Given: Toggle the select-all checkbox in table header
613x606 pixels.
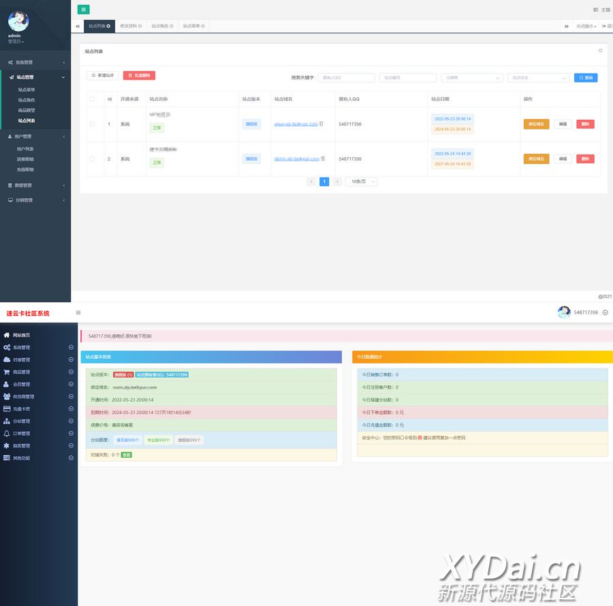Looking at the screenshot, I should tap(92, 99).
